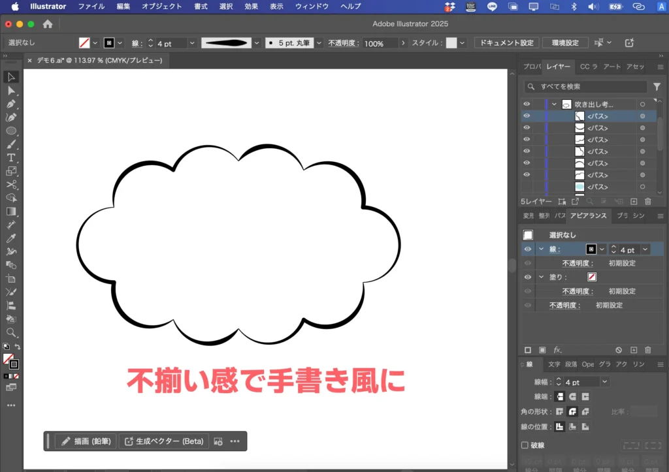The image size is (669, 472).
Task: Pick the Eyedropper tool
Action: pyautogui.click(x=11, y=239)
